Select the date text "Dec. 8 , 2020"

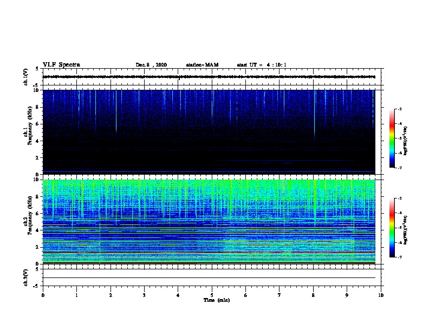click(151, 65)
